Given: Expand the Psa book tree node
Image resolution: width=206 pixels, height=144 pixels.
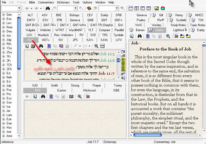Looking at the screenshot, I should coord(4,90).
